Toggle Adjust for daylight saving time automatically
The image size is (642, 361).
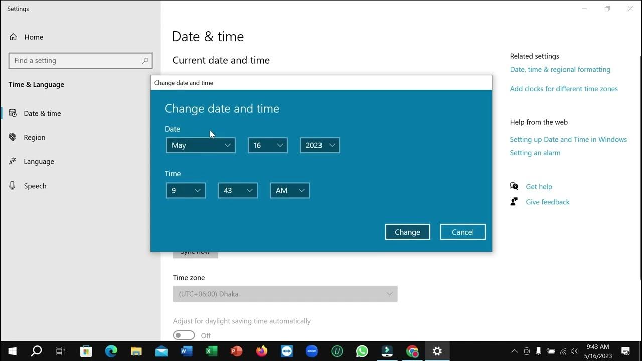184,335
